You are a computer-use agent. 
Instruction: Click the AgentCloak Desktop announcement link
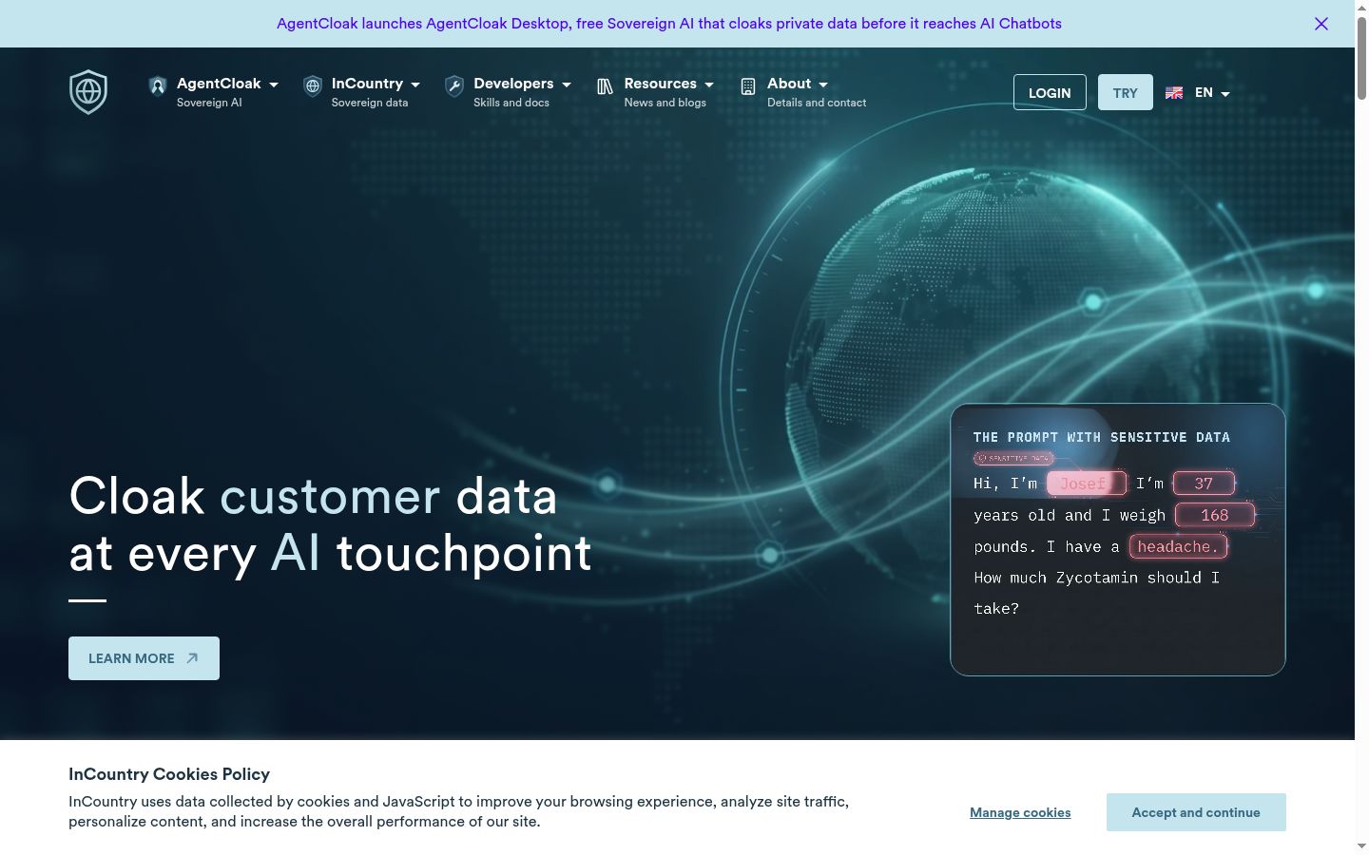click(x=669, y=24)
